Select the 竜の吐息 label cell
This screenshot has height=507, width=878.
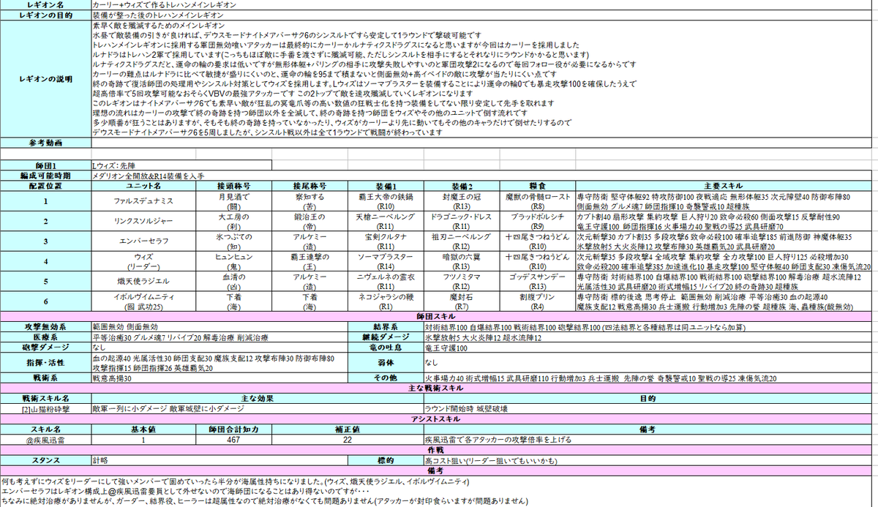[x=387, y=346]
